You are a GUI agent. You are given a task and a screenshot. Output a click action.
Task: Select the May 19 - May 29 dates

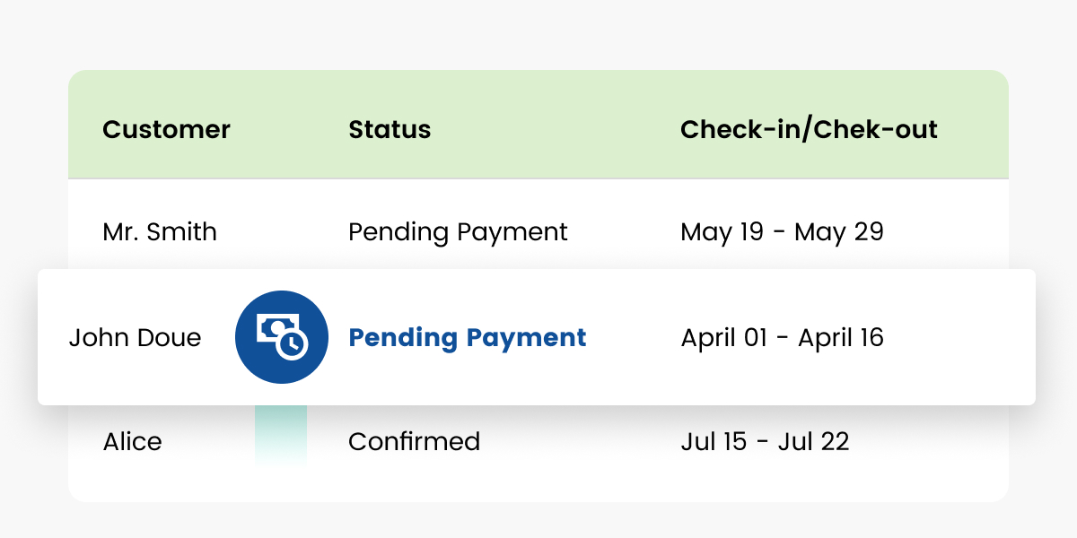[782, 232]
